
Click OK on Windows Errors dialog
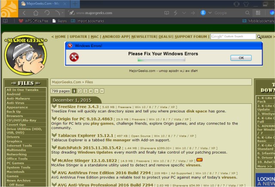coord(241,58)
